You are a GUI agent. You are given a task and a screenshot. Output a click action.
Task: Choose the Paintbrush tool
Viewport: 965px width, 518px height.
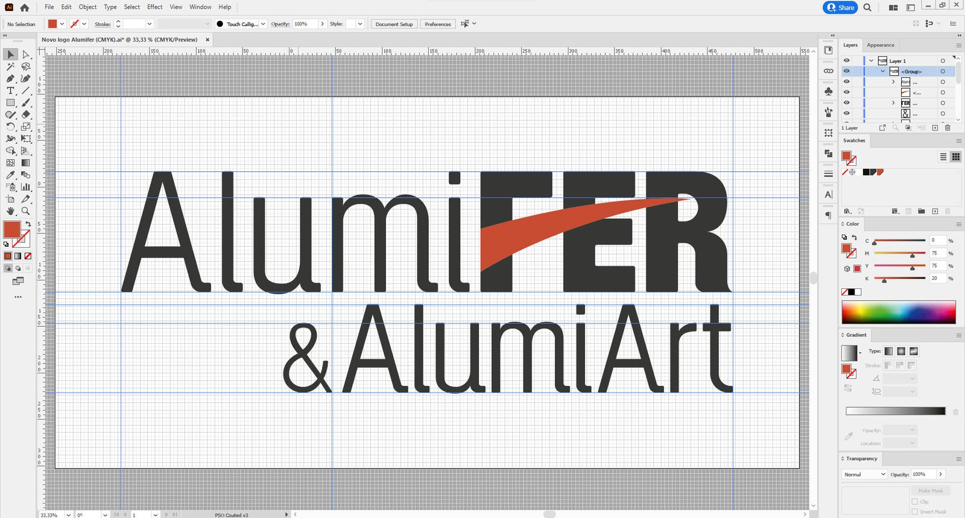tap(26, 103)
